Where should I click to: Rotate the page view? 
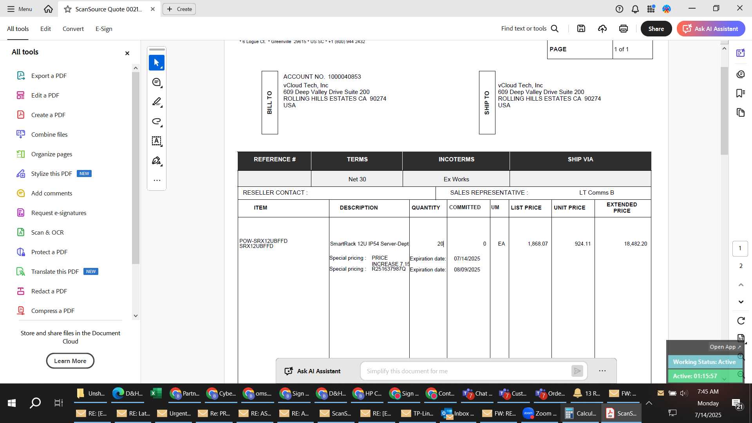point(741,321)
